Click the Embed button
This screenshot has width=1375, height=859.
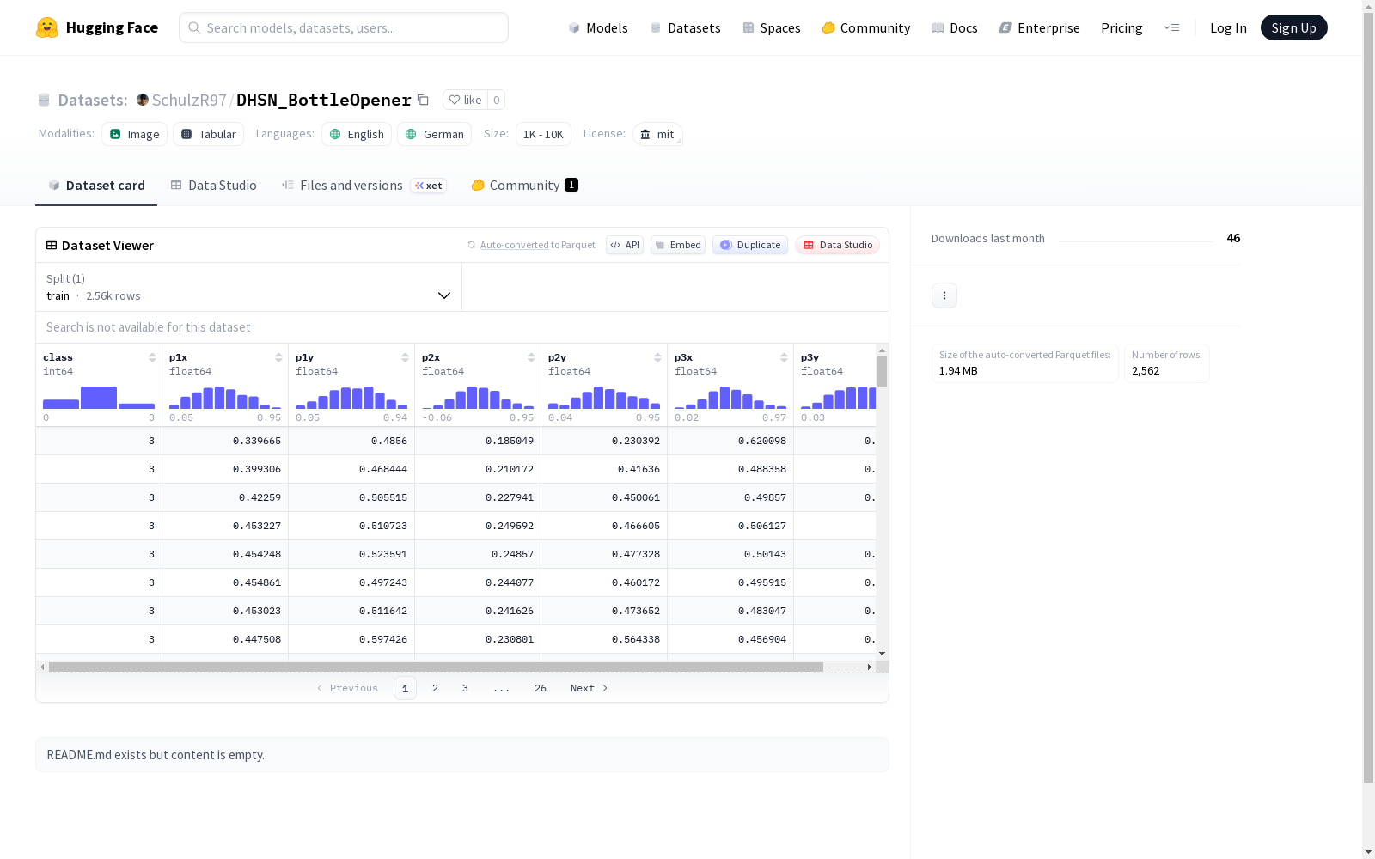pyautogui.click(x=678, y=245)
